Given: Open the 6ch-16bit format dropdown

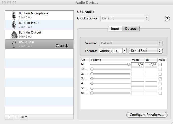Looking at the screenshot, I should click(x=145, y=51).
